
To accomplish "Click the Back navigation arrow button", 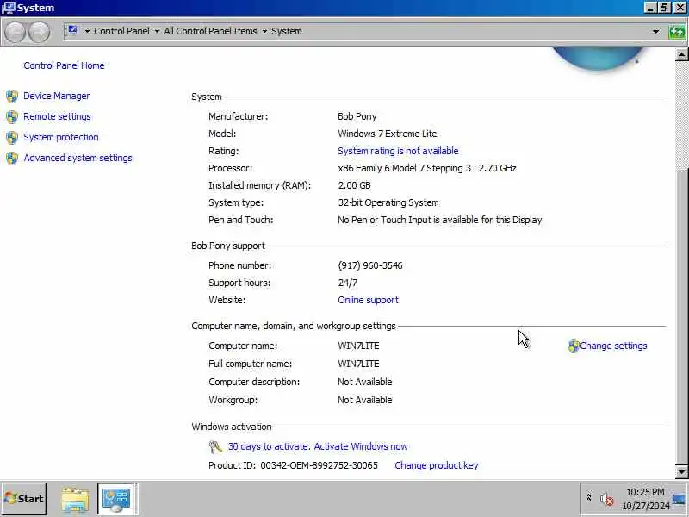I will click(15, 32).
